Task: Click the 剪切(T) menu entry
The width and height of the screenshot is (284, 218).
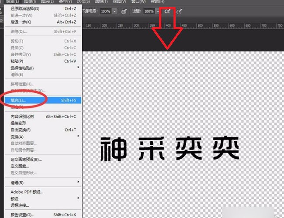Action: tap(43, 41)
